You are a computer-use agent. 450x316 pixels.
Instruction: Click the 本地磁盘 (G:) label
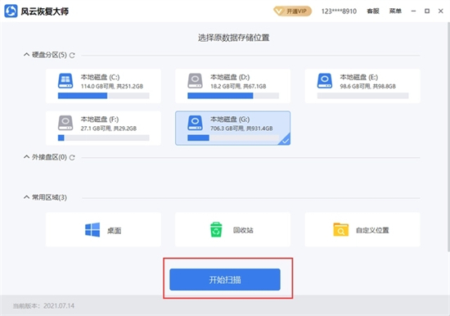pos(230,120)
